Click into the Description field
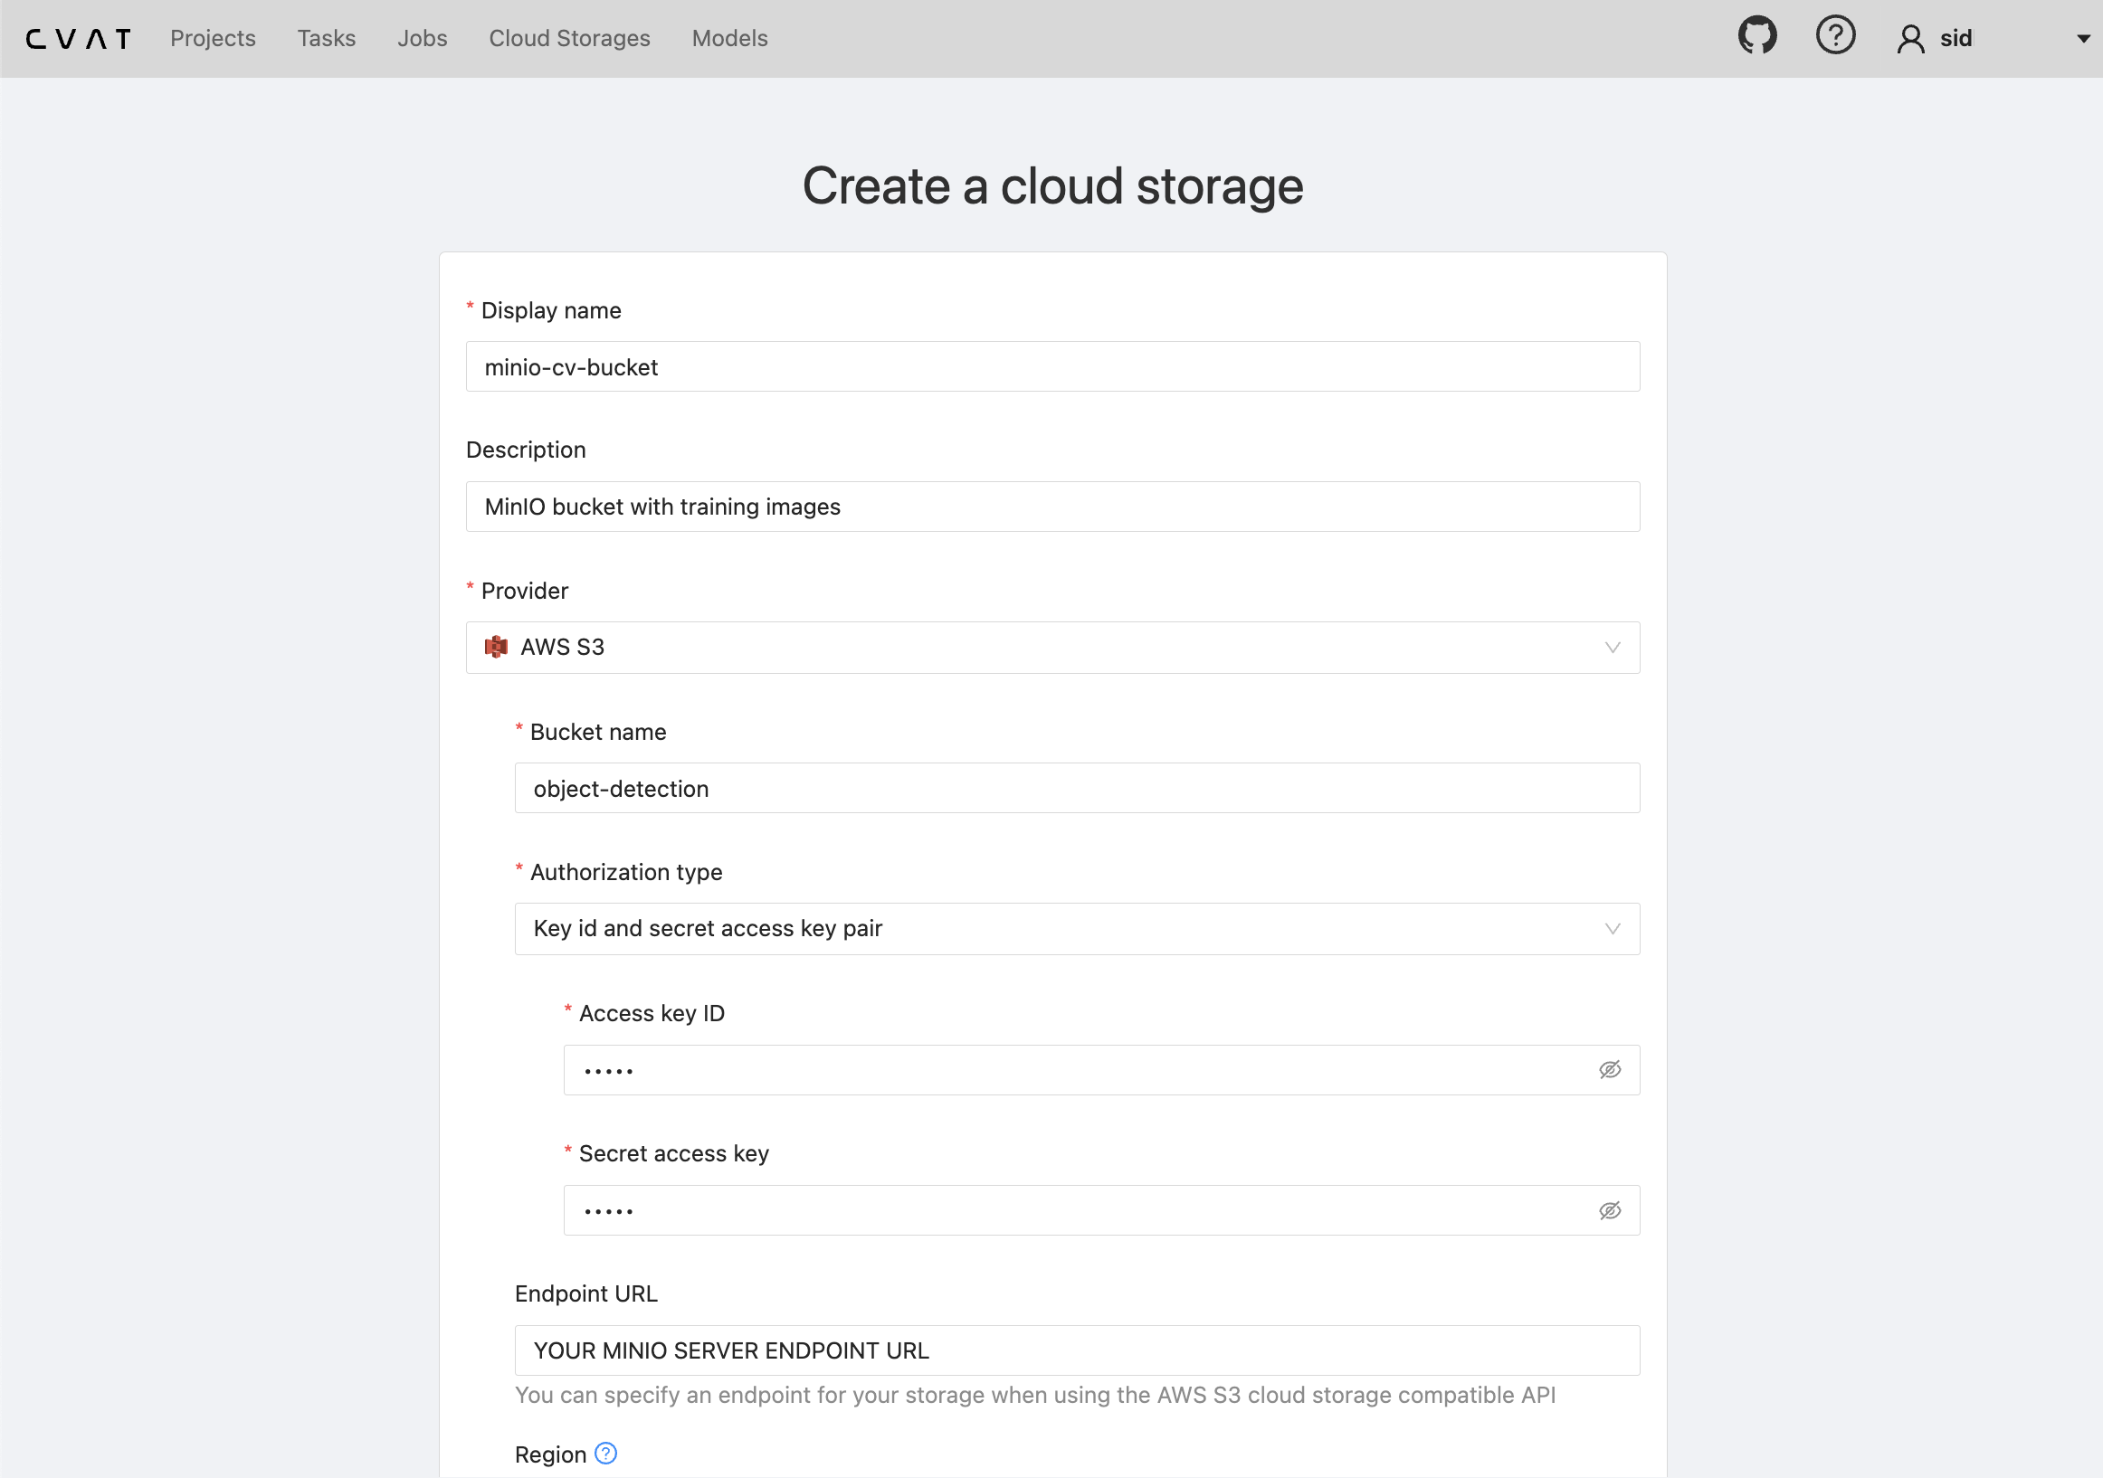 coord(1051,507)
